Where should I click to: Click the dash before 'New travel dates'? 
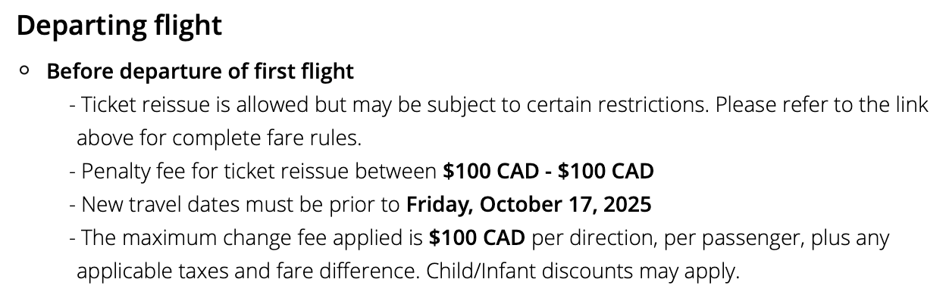72,205
